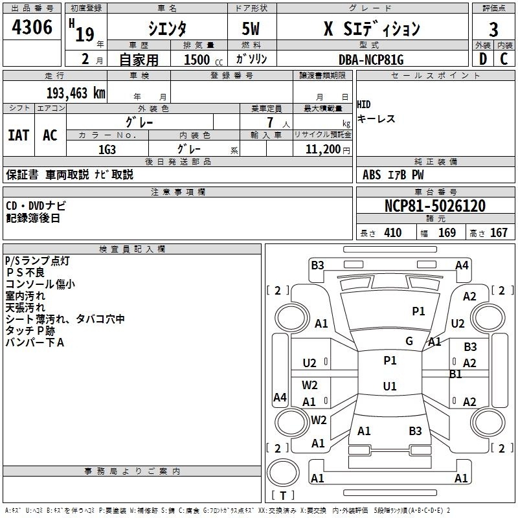518x518 pixels.
Task: Click 保証書 in later-shipped parts
Action: pos(22,175)
